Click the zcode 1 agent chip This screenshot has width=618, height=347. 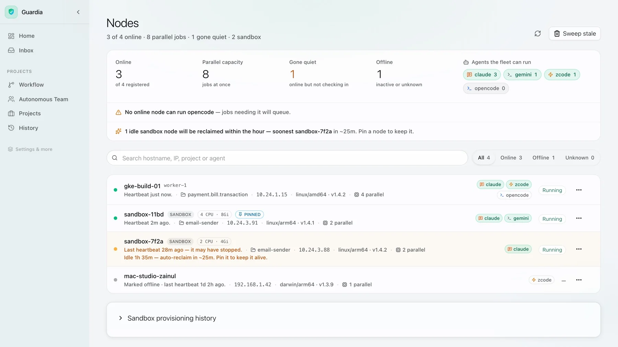[x=562, y=75]
